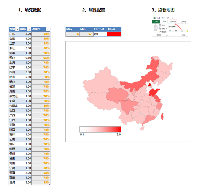Open the 【邮件】 tab
Image resolution: width=214 pixels, height=195 pixels.
[183, 22]
